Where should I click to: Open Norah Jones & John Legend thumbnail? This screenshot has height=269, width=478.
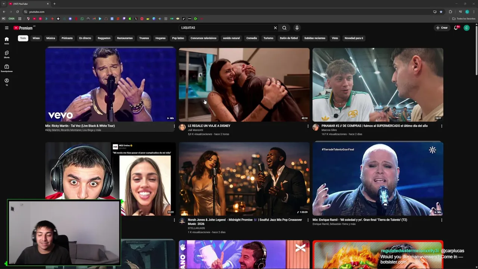[244, 179]
